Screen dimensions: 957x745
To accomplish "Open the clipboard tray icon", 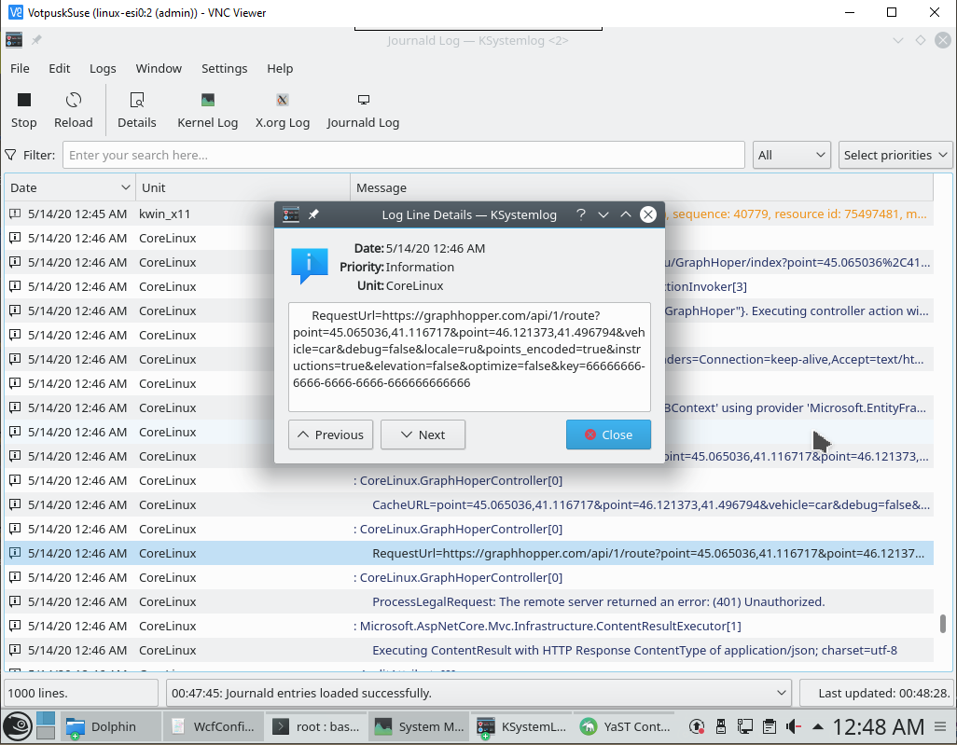I will (769, 726).
